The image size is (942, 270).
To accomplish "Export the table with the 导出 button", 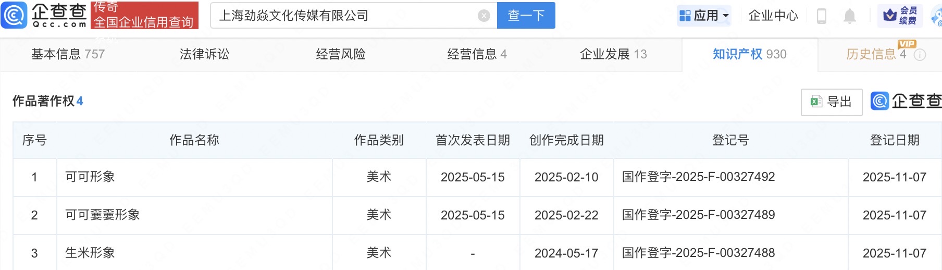I will pyautogui.click(x=832, y=102).
